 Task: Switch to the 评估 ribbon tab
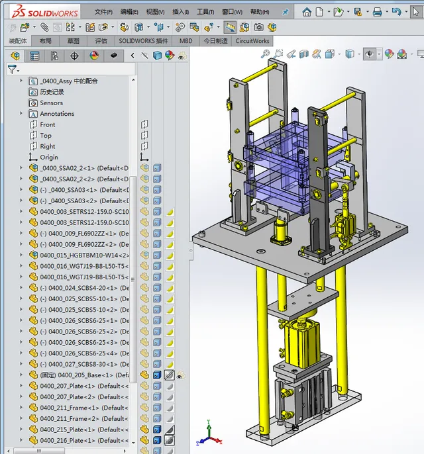click(101, 40)
